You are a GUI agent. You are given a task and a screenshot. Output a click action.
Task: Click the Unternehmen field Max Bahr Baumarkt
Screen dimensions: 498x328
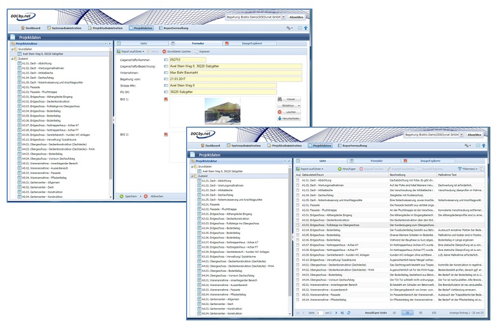coord(235,73)
